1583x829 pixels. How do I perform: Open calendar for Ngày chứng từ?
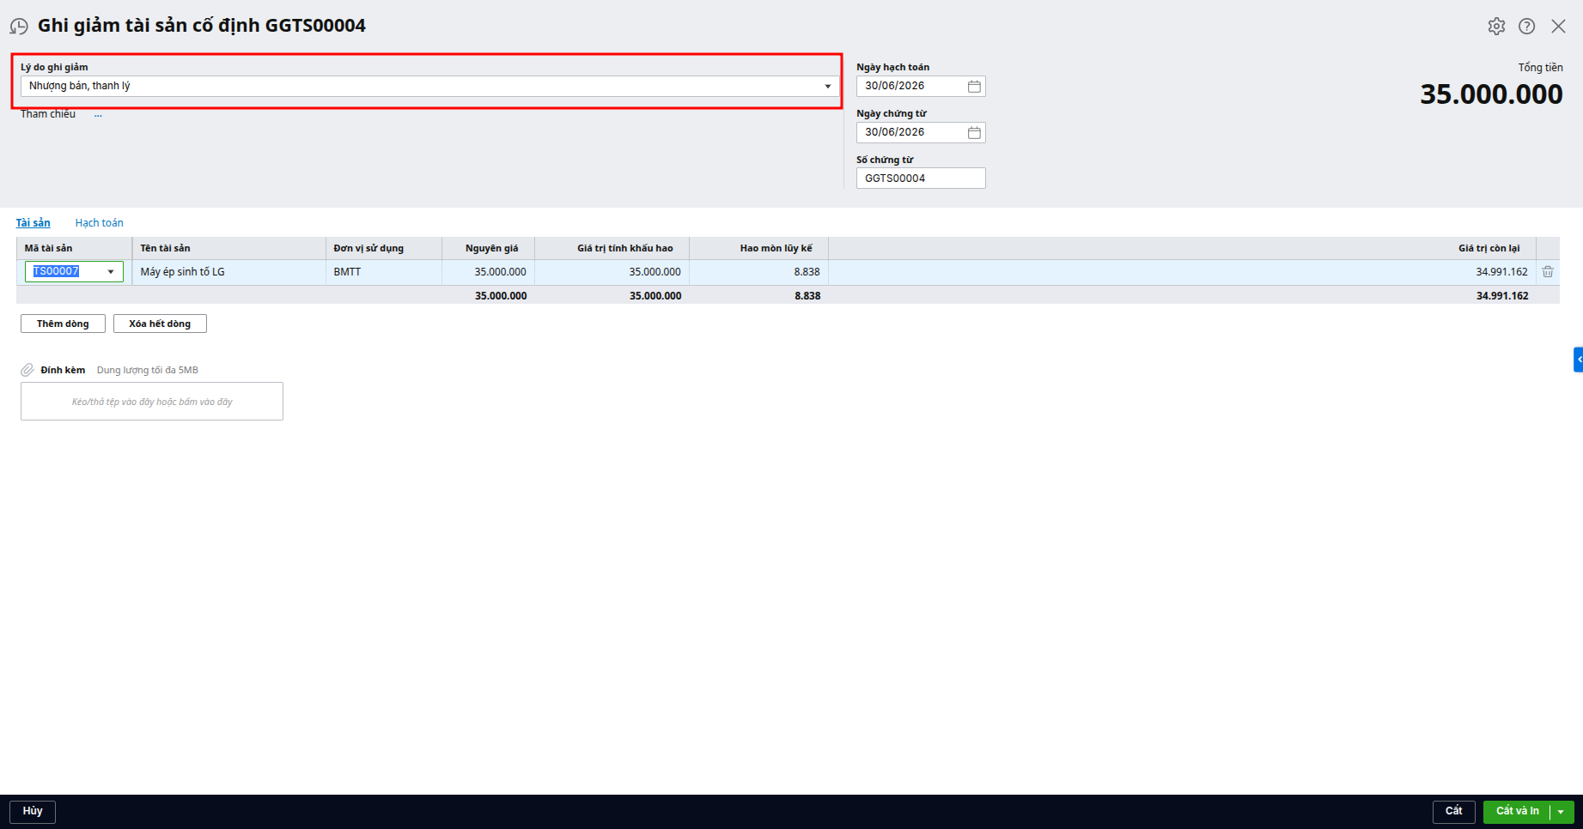[974, 133]
